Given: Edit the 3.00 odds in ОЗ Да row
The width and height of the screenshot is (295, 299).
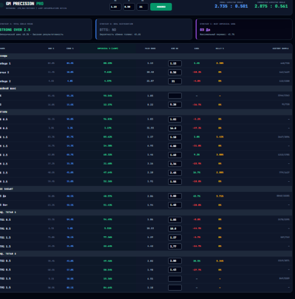Looking at the screenshot, I should click(175, 196).
